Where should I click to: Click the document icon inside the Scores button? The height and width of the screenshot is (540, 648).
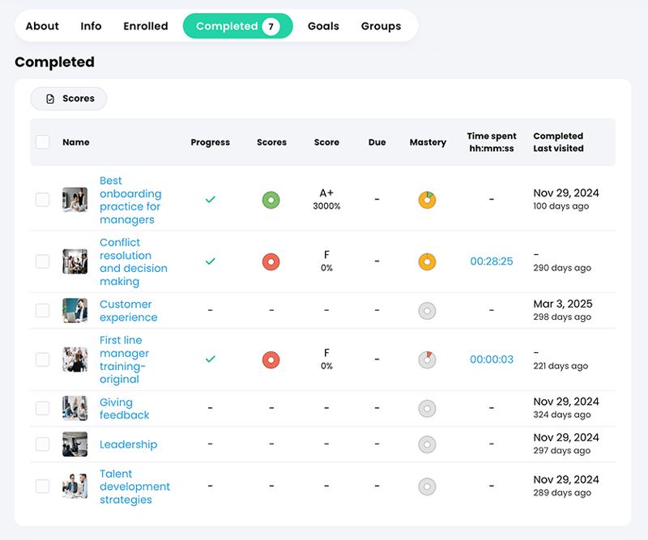[x=49, y=98]
